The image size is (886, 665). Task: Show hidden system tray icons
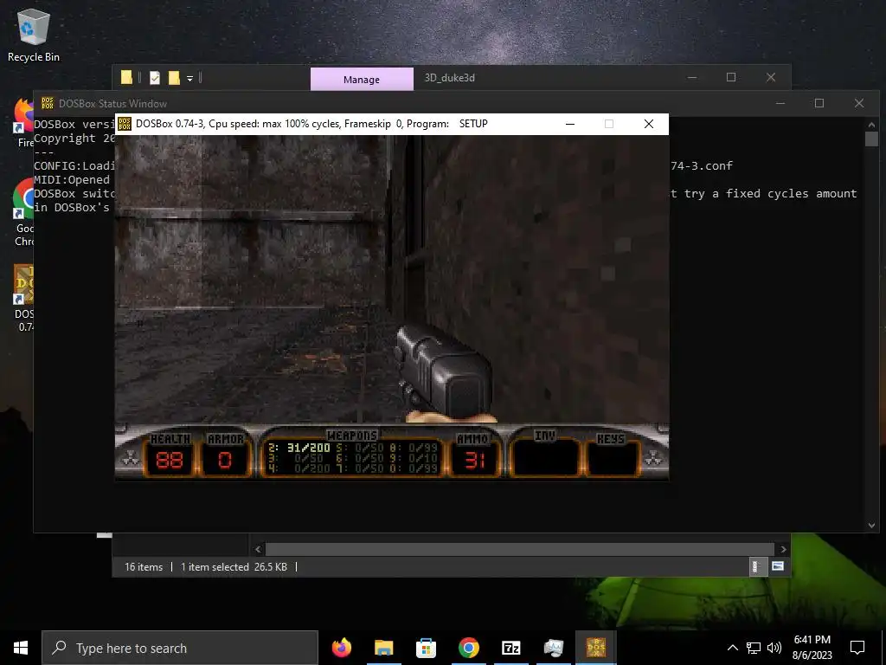pyautogui.click(x=732, y=648)
